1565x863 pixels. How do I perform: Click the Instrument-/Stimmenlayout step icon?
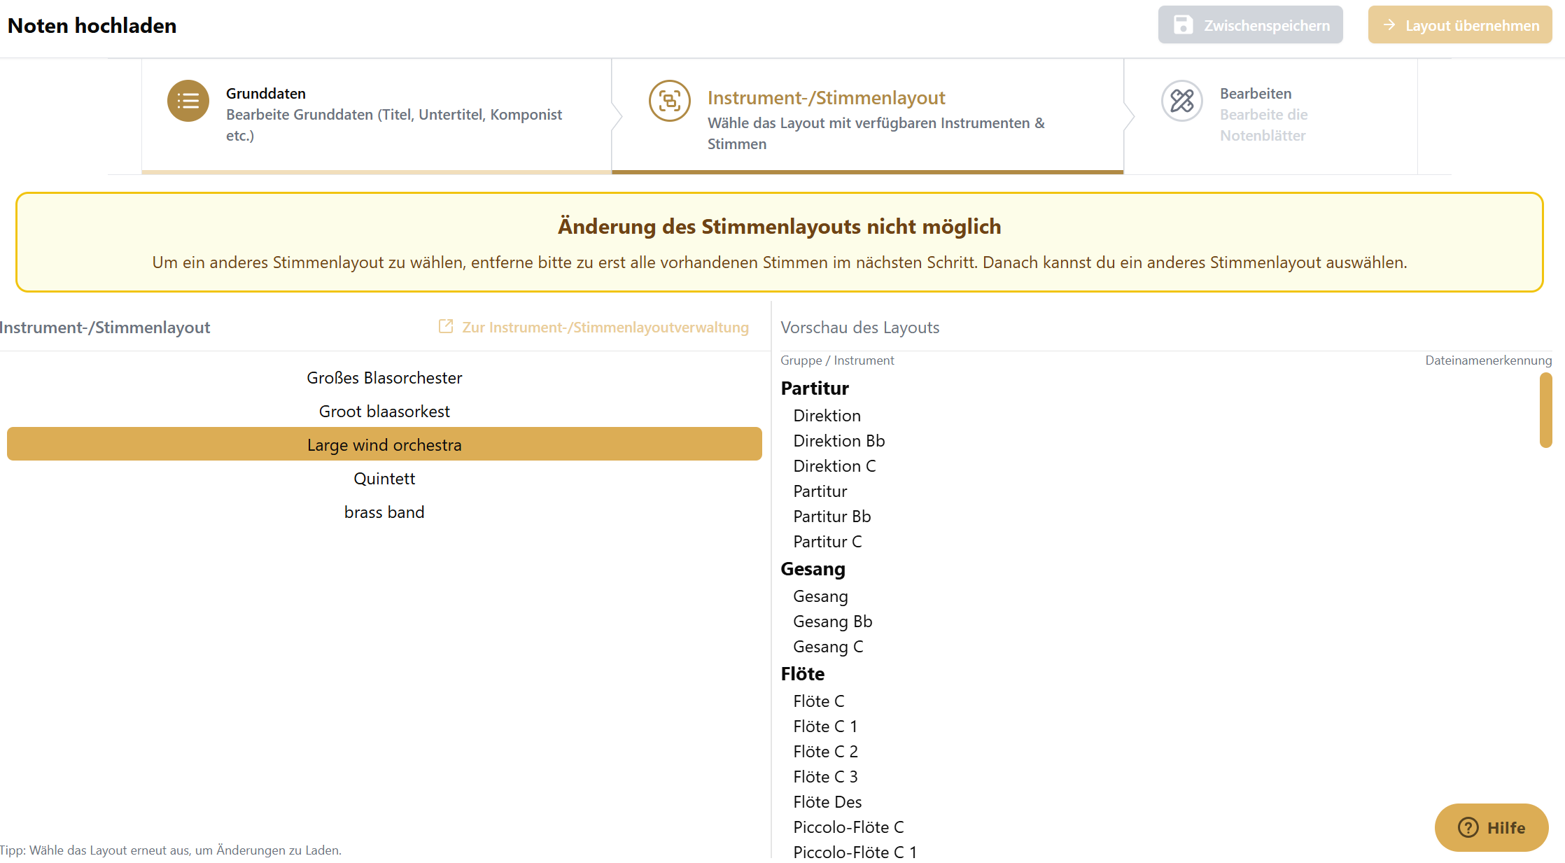[x=669, y=101]
